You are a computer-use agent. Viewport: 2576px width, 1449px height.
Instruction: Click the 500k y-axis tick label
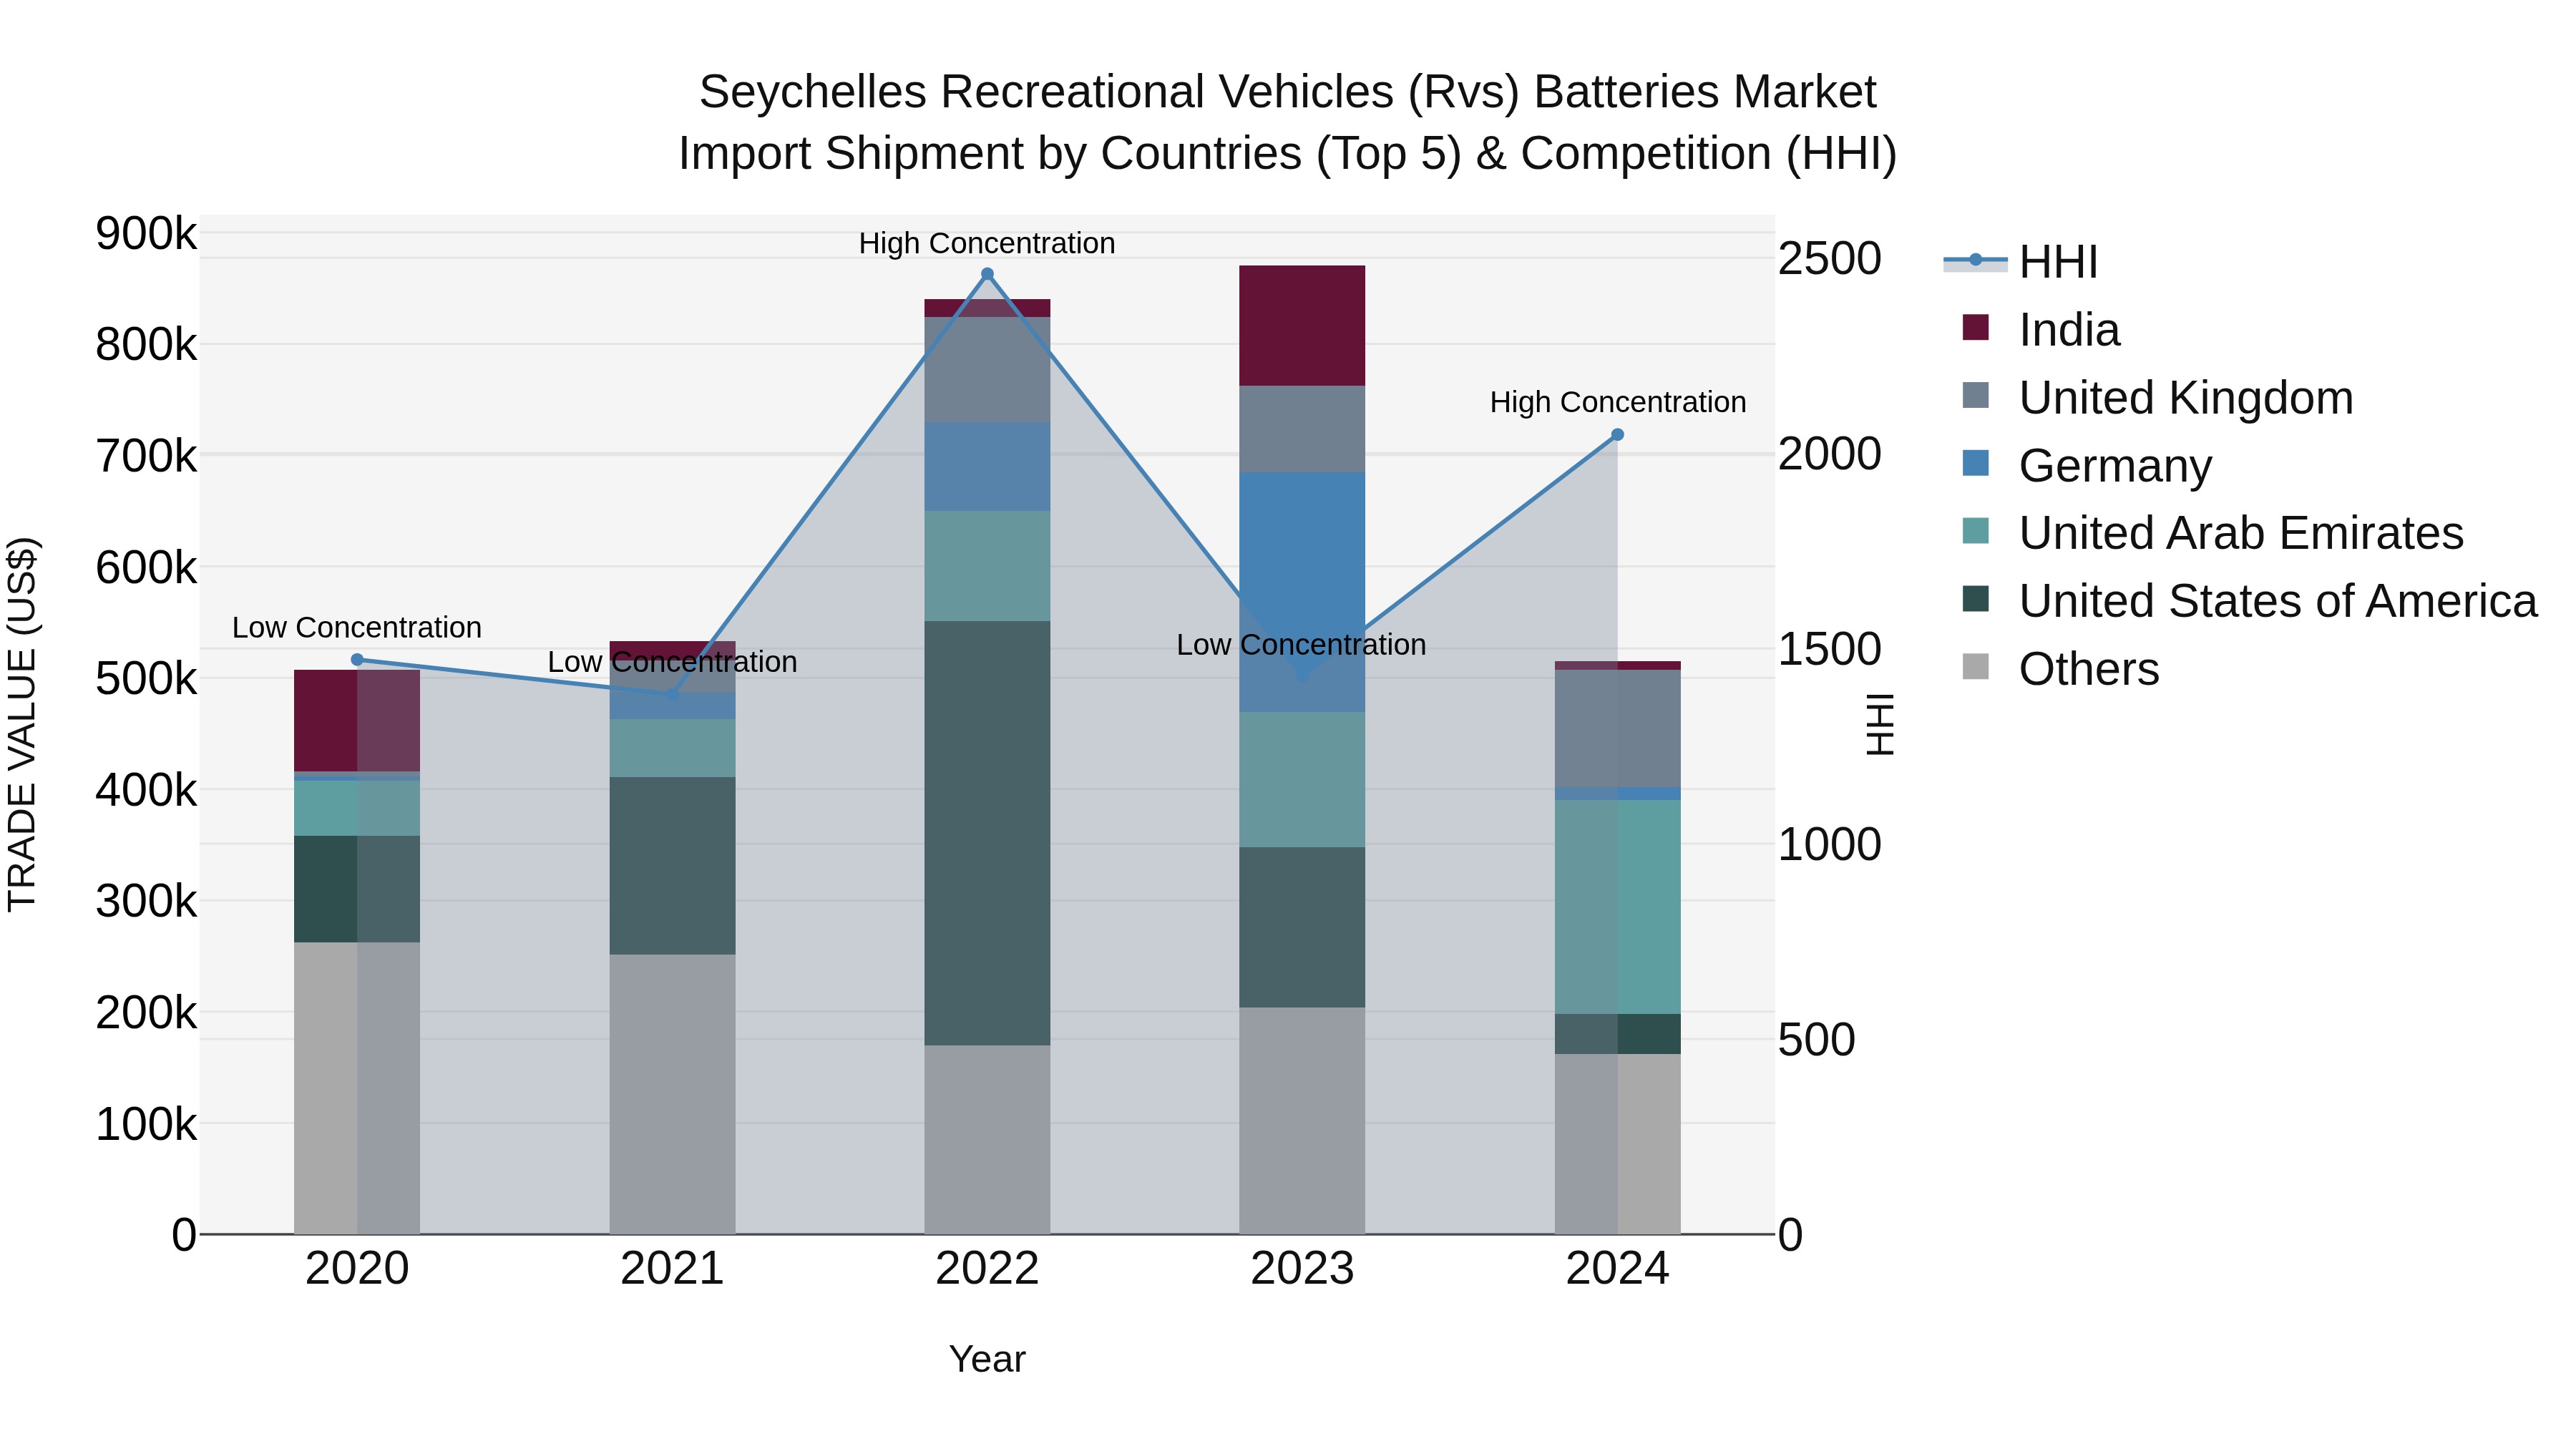pos(146,679)
